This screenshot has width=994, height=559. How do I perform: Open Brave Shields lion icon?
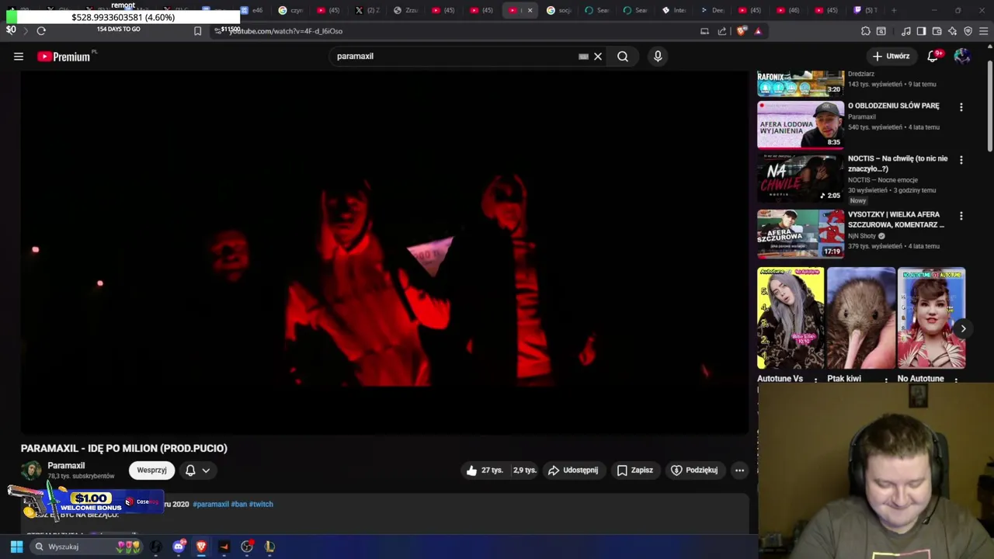coord(742,31)
